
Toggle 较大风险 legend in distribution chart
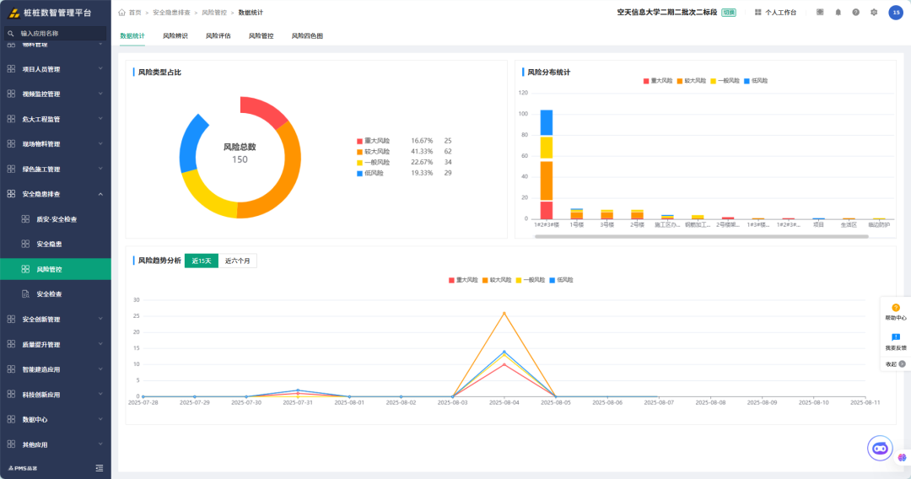coord(692,81)
